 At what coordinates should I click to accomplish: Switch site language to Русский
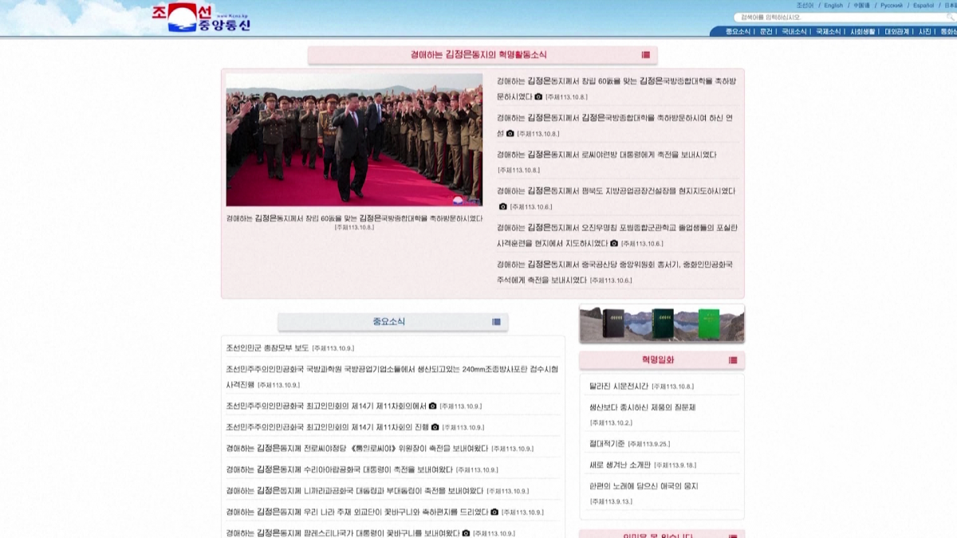891,6
